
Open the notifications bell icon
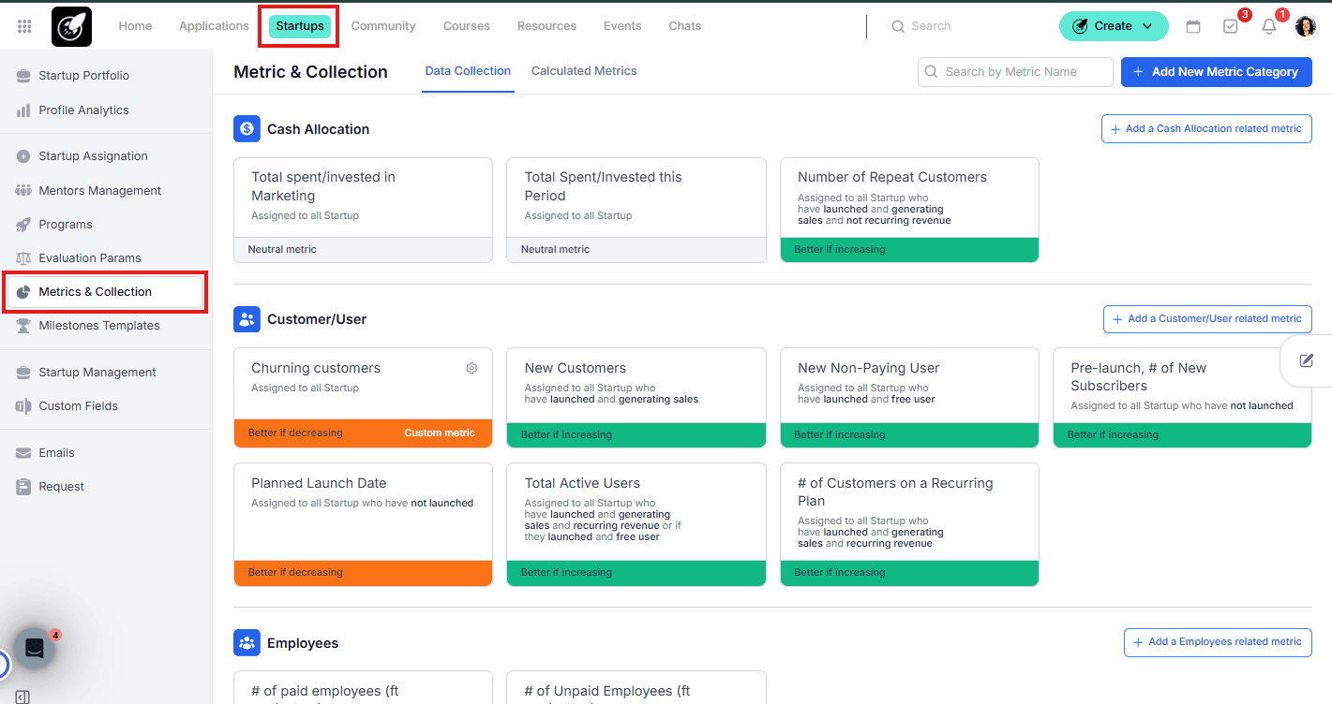coord(1269,26)
